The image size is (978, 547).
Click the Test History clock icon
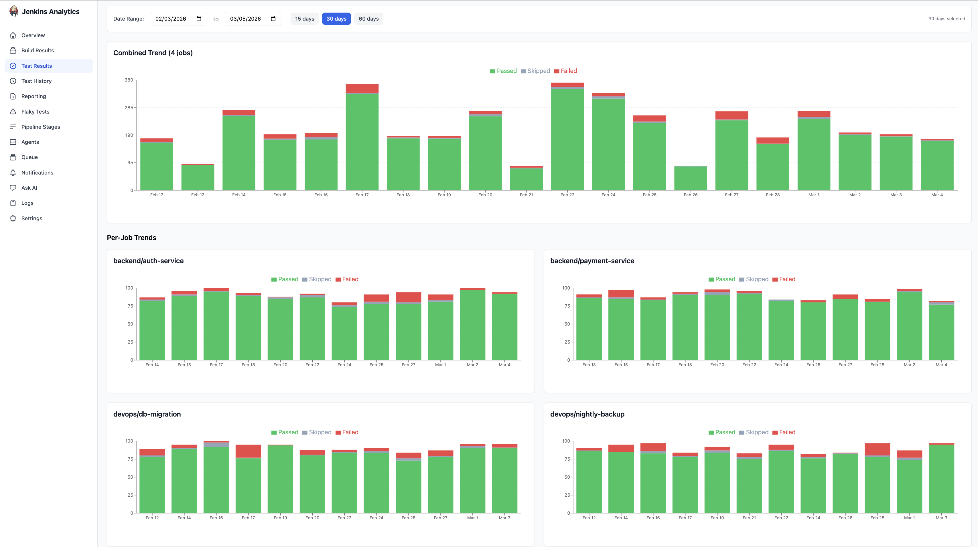pyautogui.click(x=13, y=81)
